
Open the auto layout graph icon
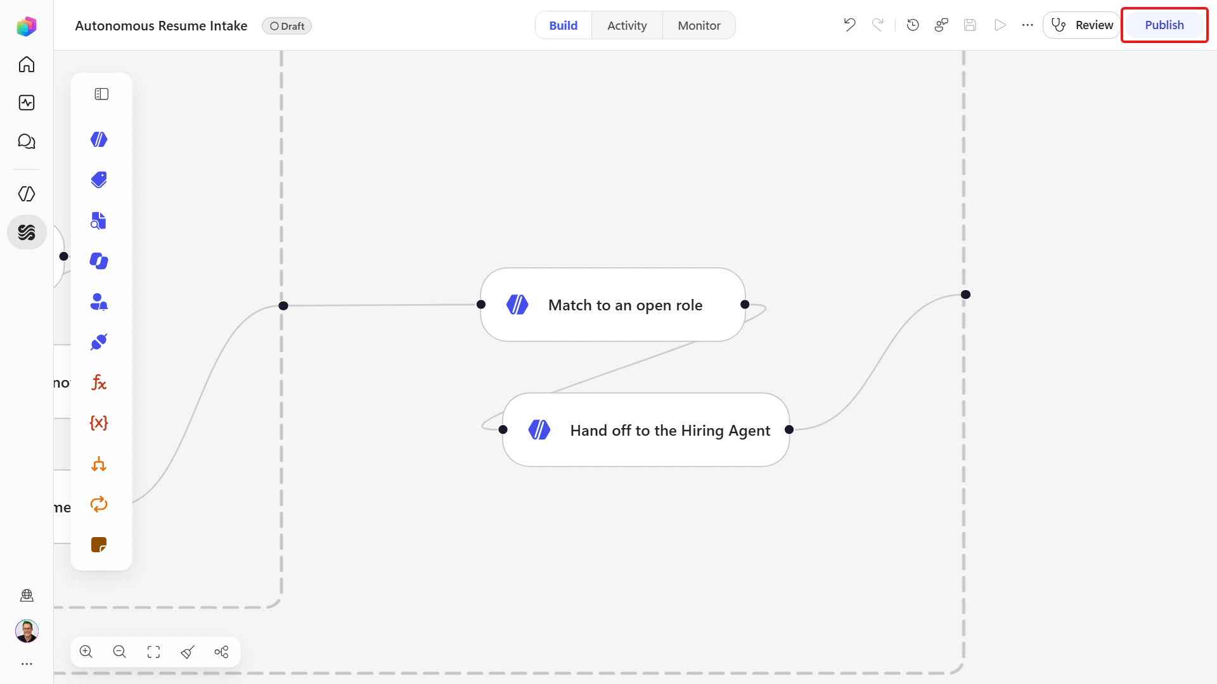pyautogui.click(x=221, y=652)
